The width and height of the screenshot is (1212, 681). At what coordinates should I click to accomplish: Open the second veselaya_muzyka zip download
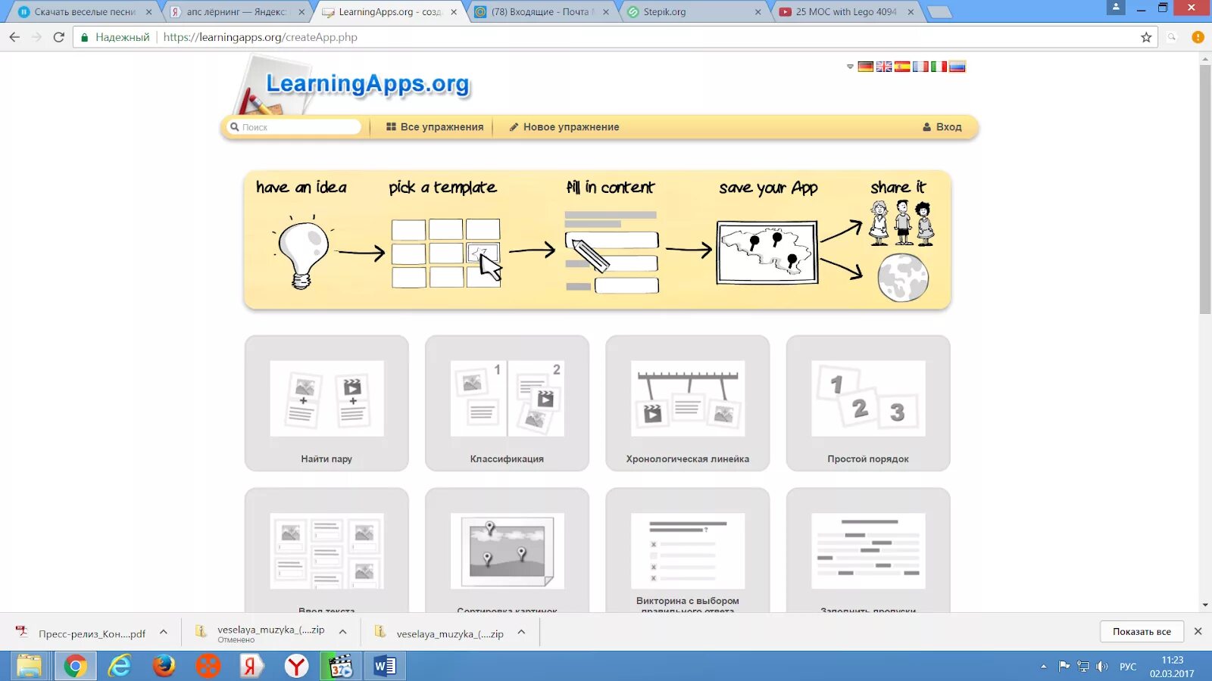pyautogui.click(x=439, y=633)
